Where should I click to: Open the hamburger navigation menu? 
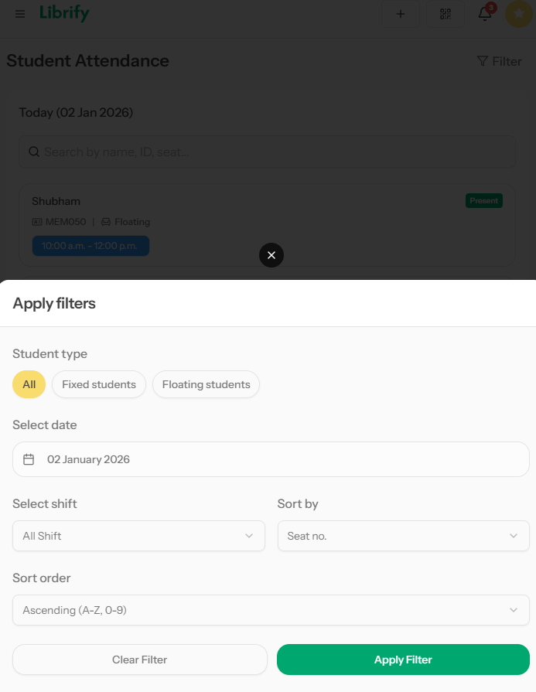(19, 13)
